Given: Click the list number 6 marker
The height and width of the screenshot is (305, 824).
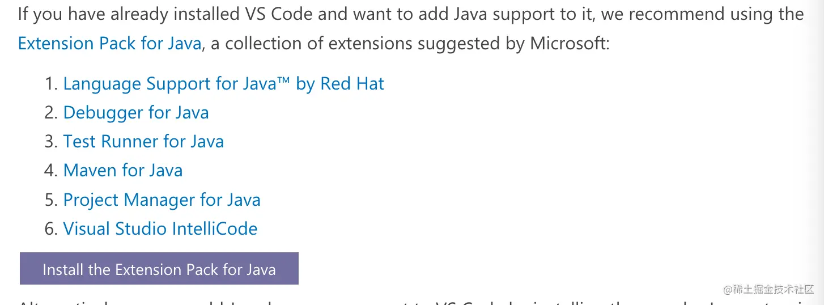Looking at the screenshot, I should pyautogui.click(x=52, y=229).
